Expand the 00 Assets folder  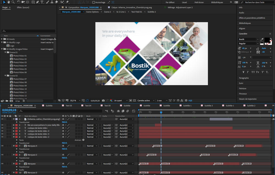[x=2, y=39]
